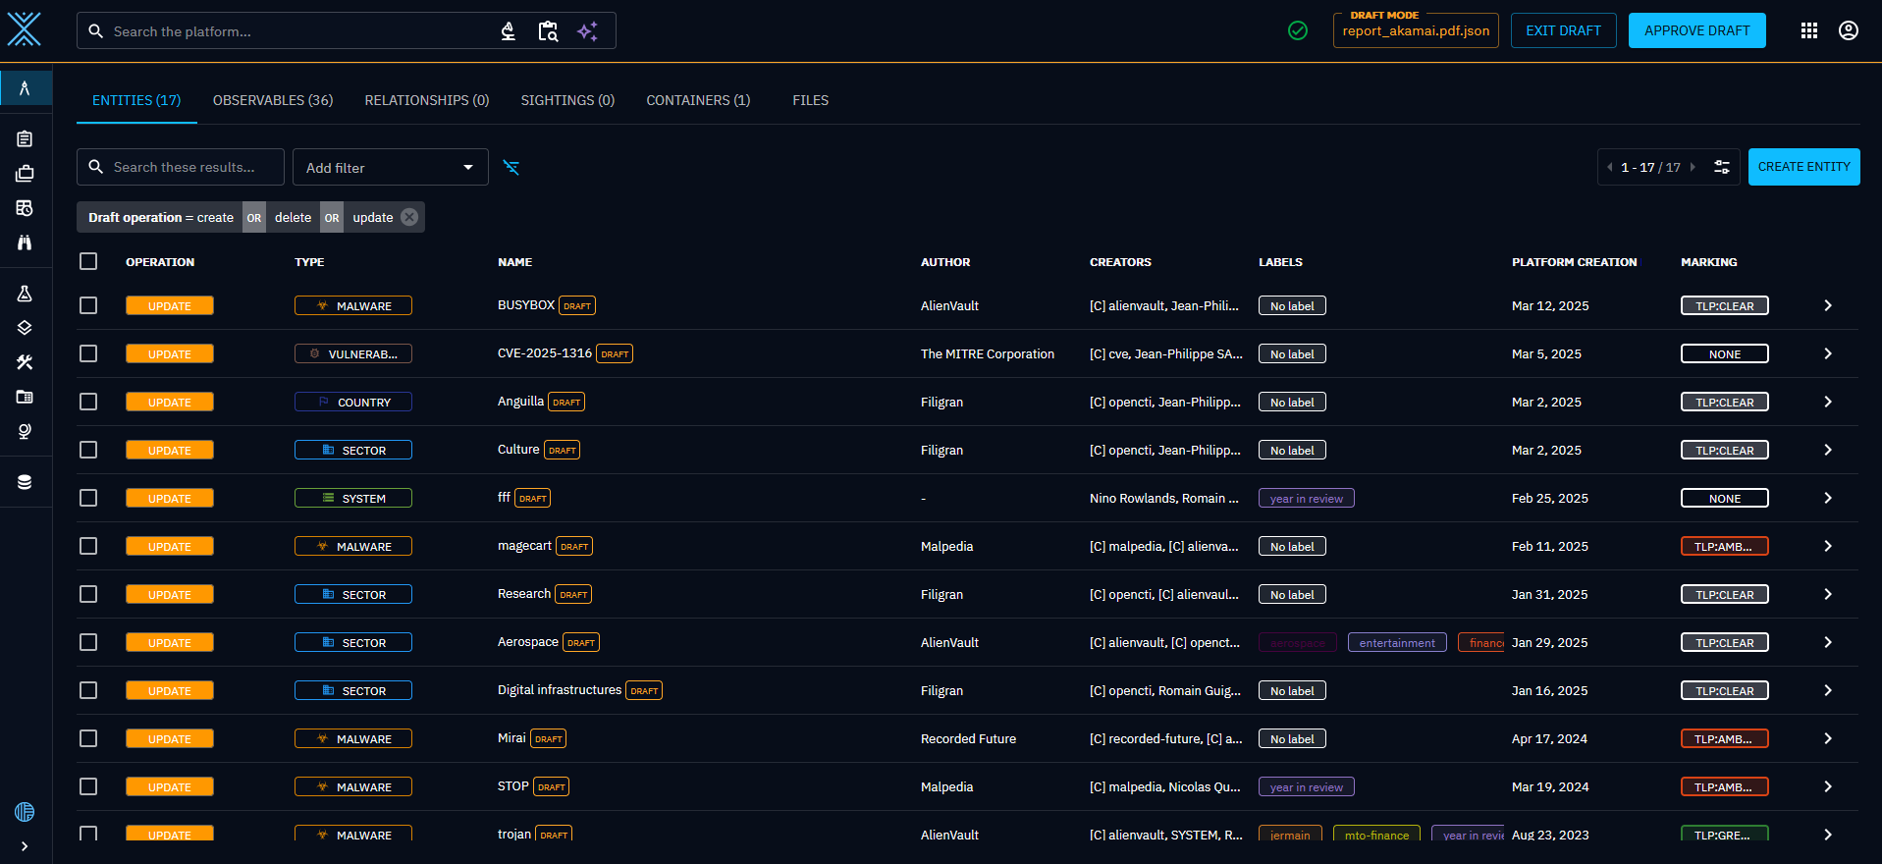Open the list settings sliders icon
The height and width of the screenshot is (864, 1882).
1722,167
